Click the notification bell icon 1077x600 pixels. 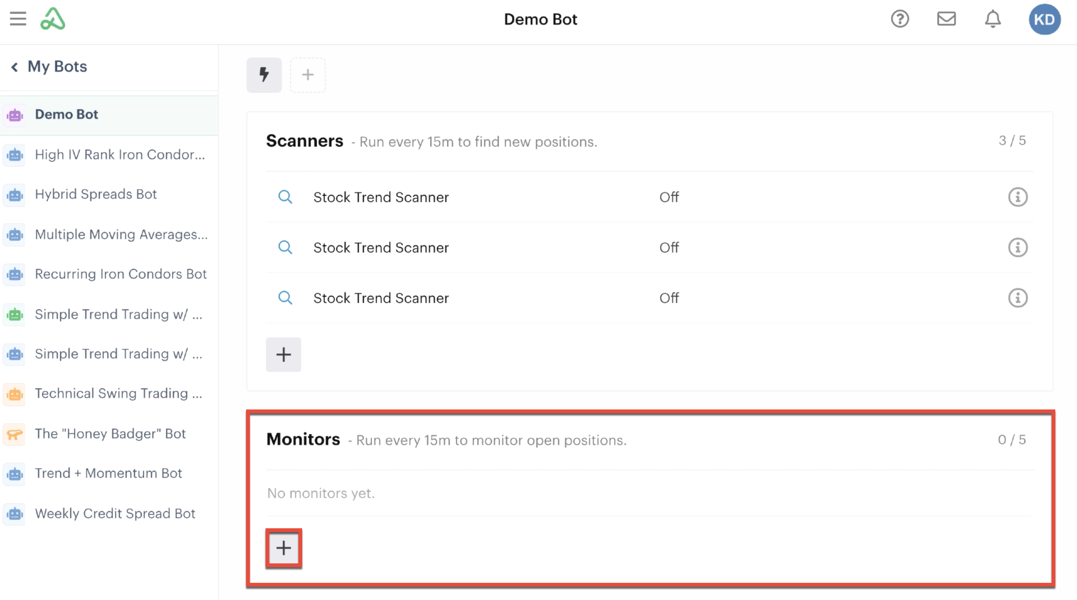click(x=995, y=20)
